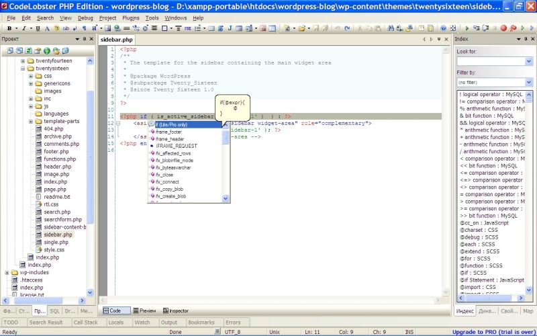Open Find in Files icon

coord(409,28)
